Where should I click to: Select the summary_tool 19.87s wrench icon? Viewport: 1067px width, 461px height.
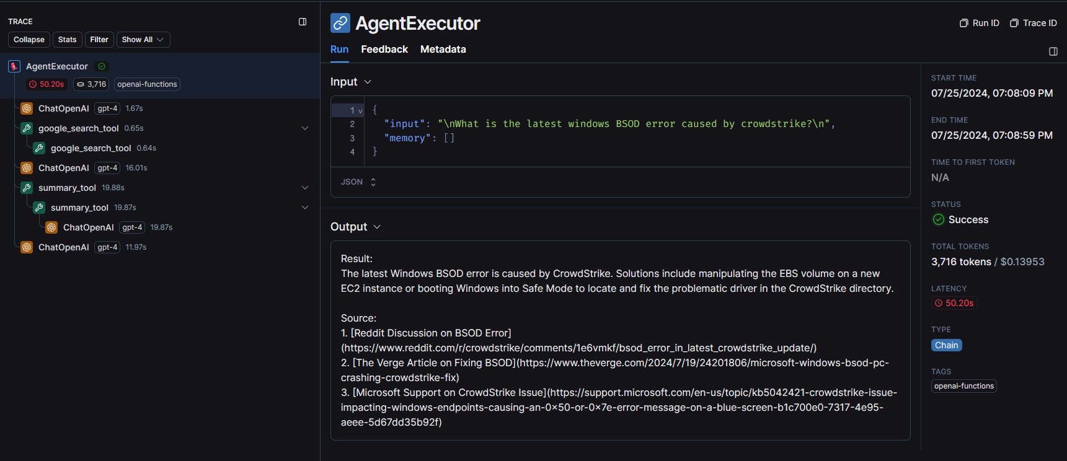[39, 208]
